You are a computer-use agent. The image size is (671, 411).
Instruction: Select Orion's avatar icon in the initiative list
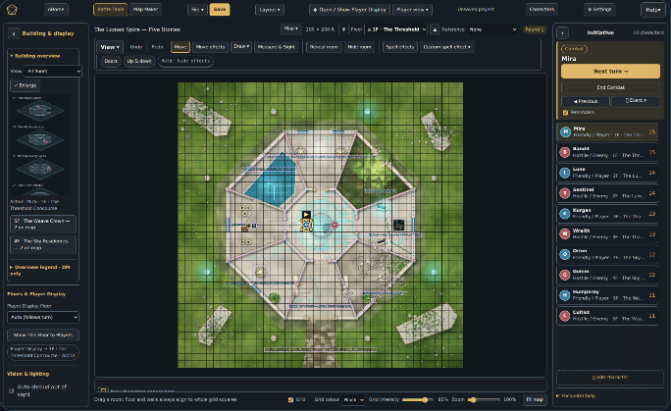coord(565,254)
